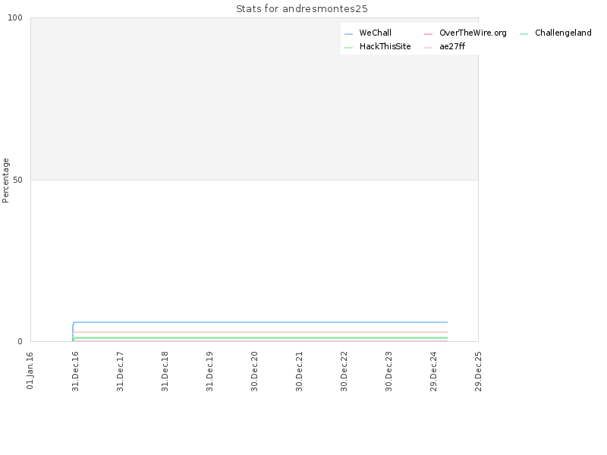Viewport: 607px width, 455px height.
Task: Click the Challengeland legend label
Action: click(563, 33)
